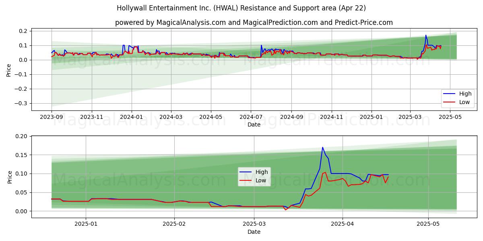Screen dimensions: 483x241
Task: Click the '2023-09' tick label
Action: (51, 116)
